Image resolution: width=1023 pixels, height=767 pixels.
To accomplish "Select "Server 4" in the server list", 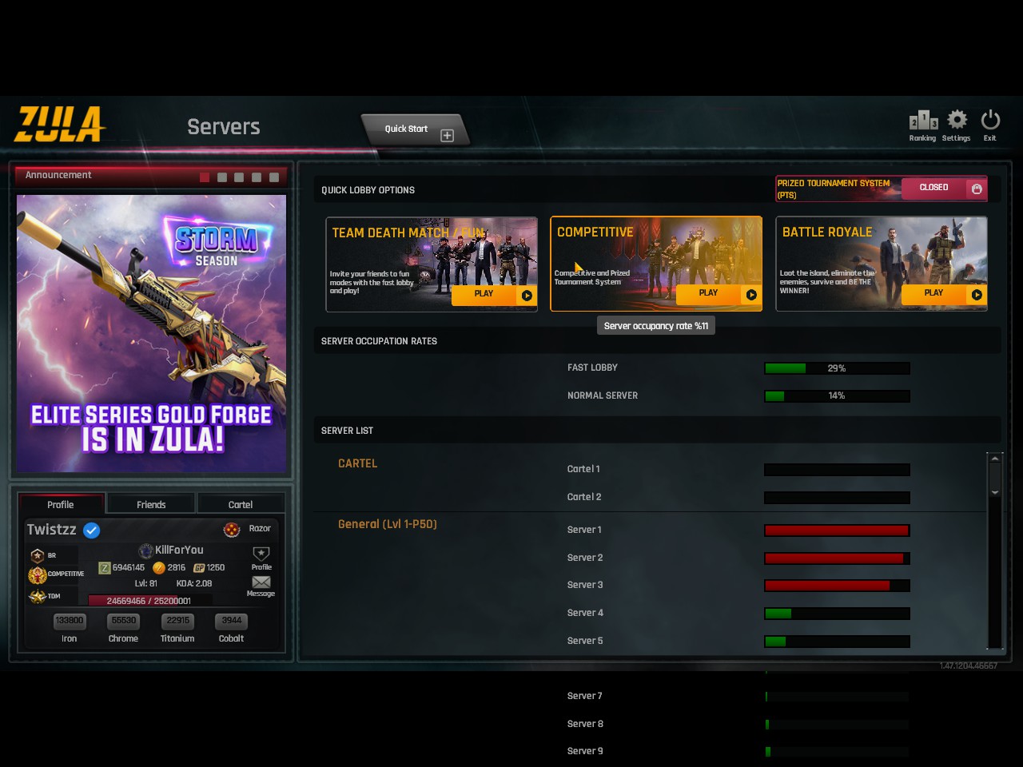I will point(585,613).
